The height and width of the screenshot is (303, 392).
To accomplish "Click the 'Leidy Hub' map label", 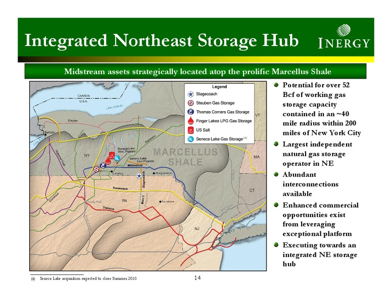I will 95,202.
